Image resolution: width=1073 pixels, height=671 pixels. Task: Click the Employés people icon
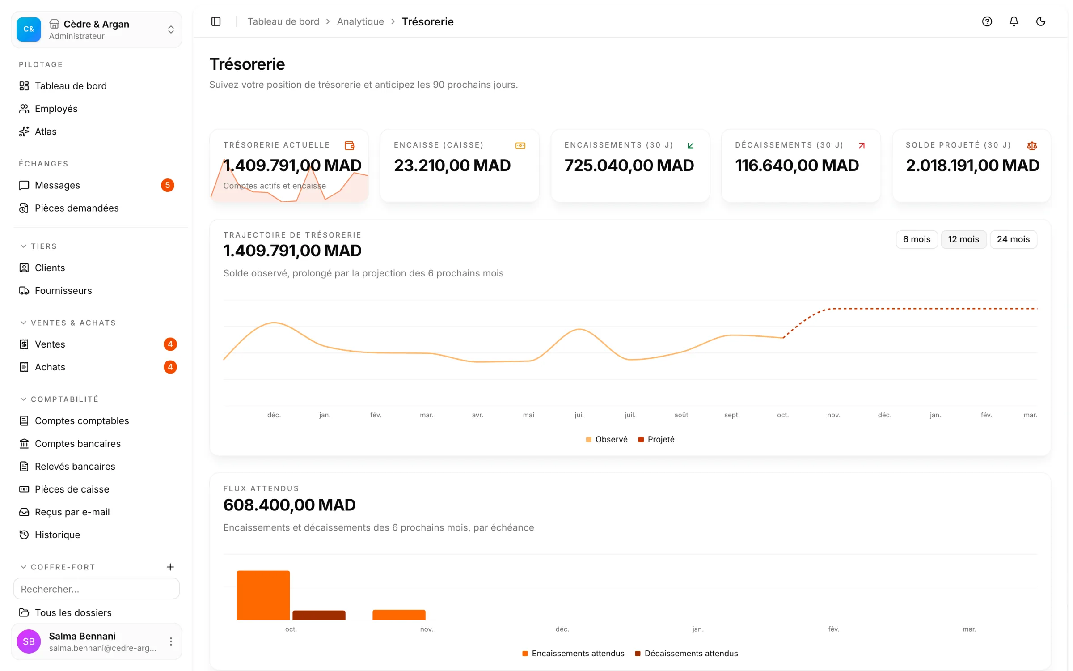(x=24, y=109)
